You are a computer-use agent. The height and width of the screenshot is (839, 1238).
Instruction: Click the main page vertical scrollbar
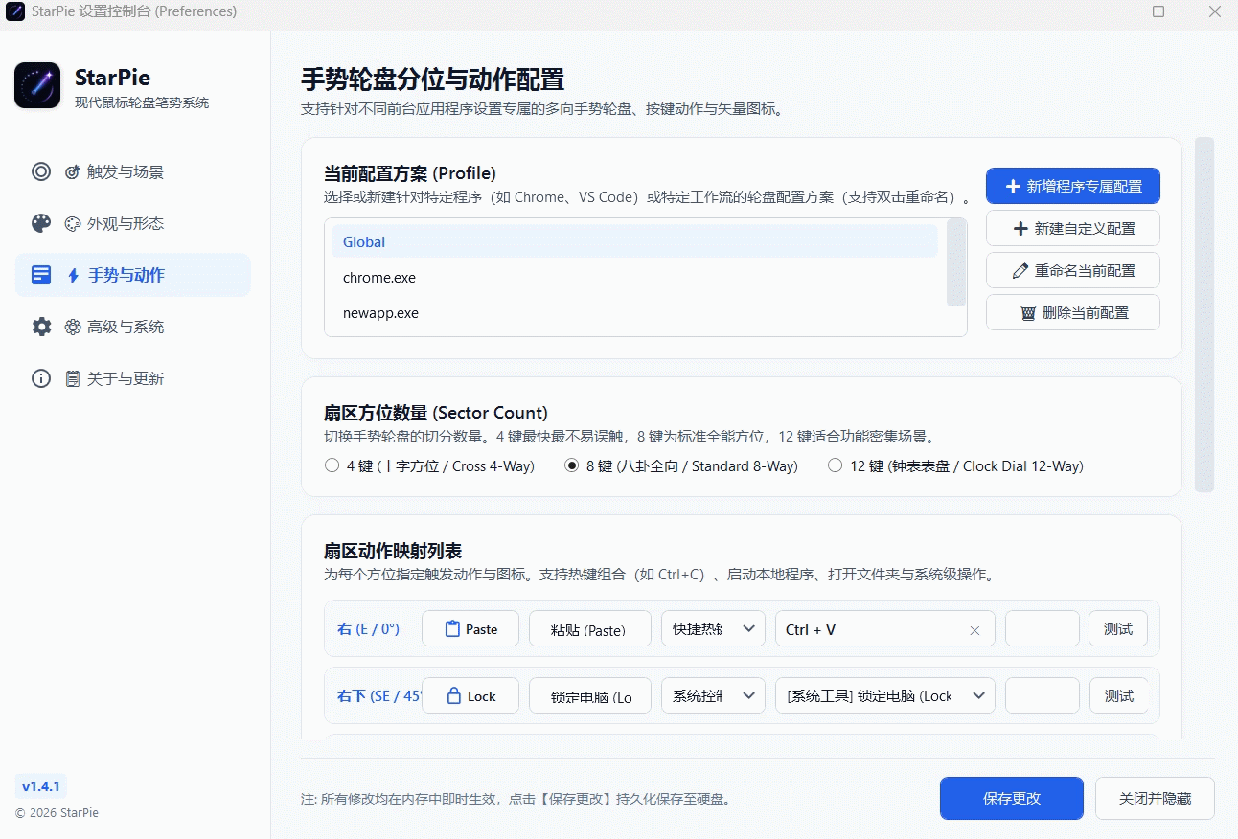[x=1204, y=314]
